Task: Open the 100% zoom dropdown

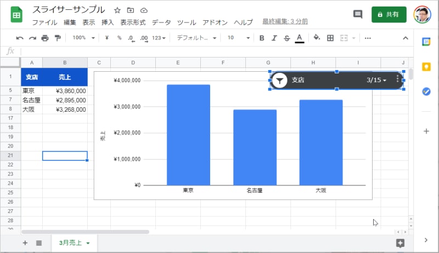Action: tap(84, 38)
